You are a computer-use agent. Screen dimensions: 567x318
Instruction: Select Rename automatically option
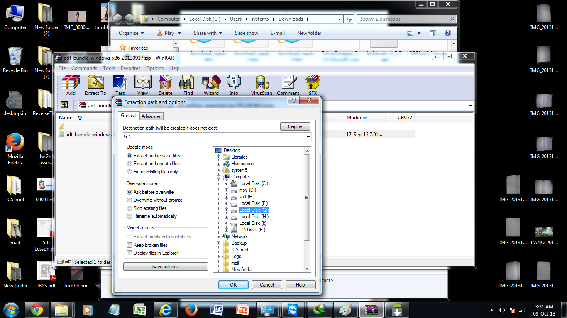[x=152, y=216]
